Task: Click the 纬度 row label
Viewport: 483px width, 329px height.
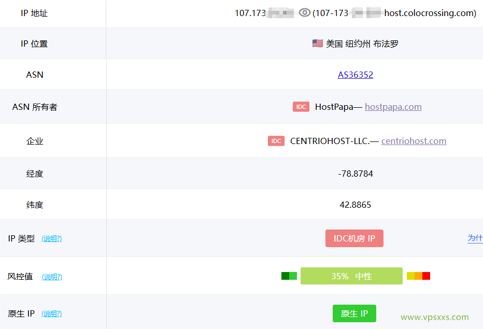Action: 35,205
